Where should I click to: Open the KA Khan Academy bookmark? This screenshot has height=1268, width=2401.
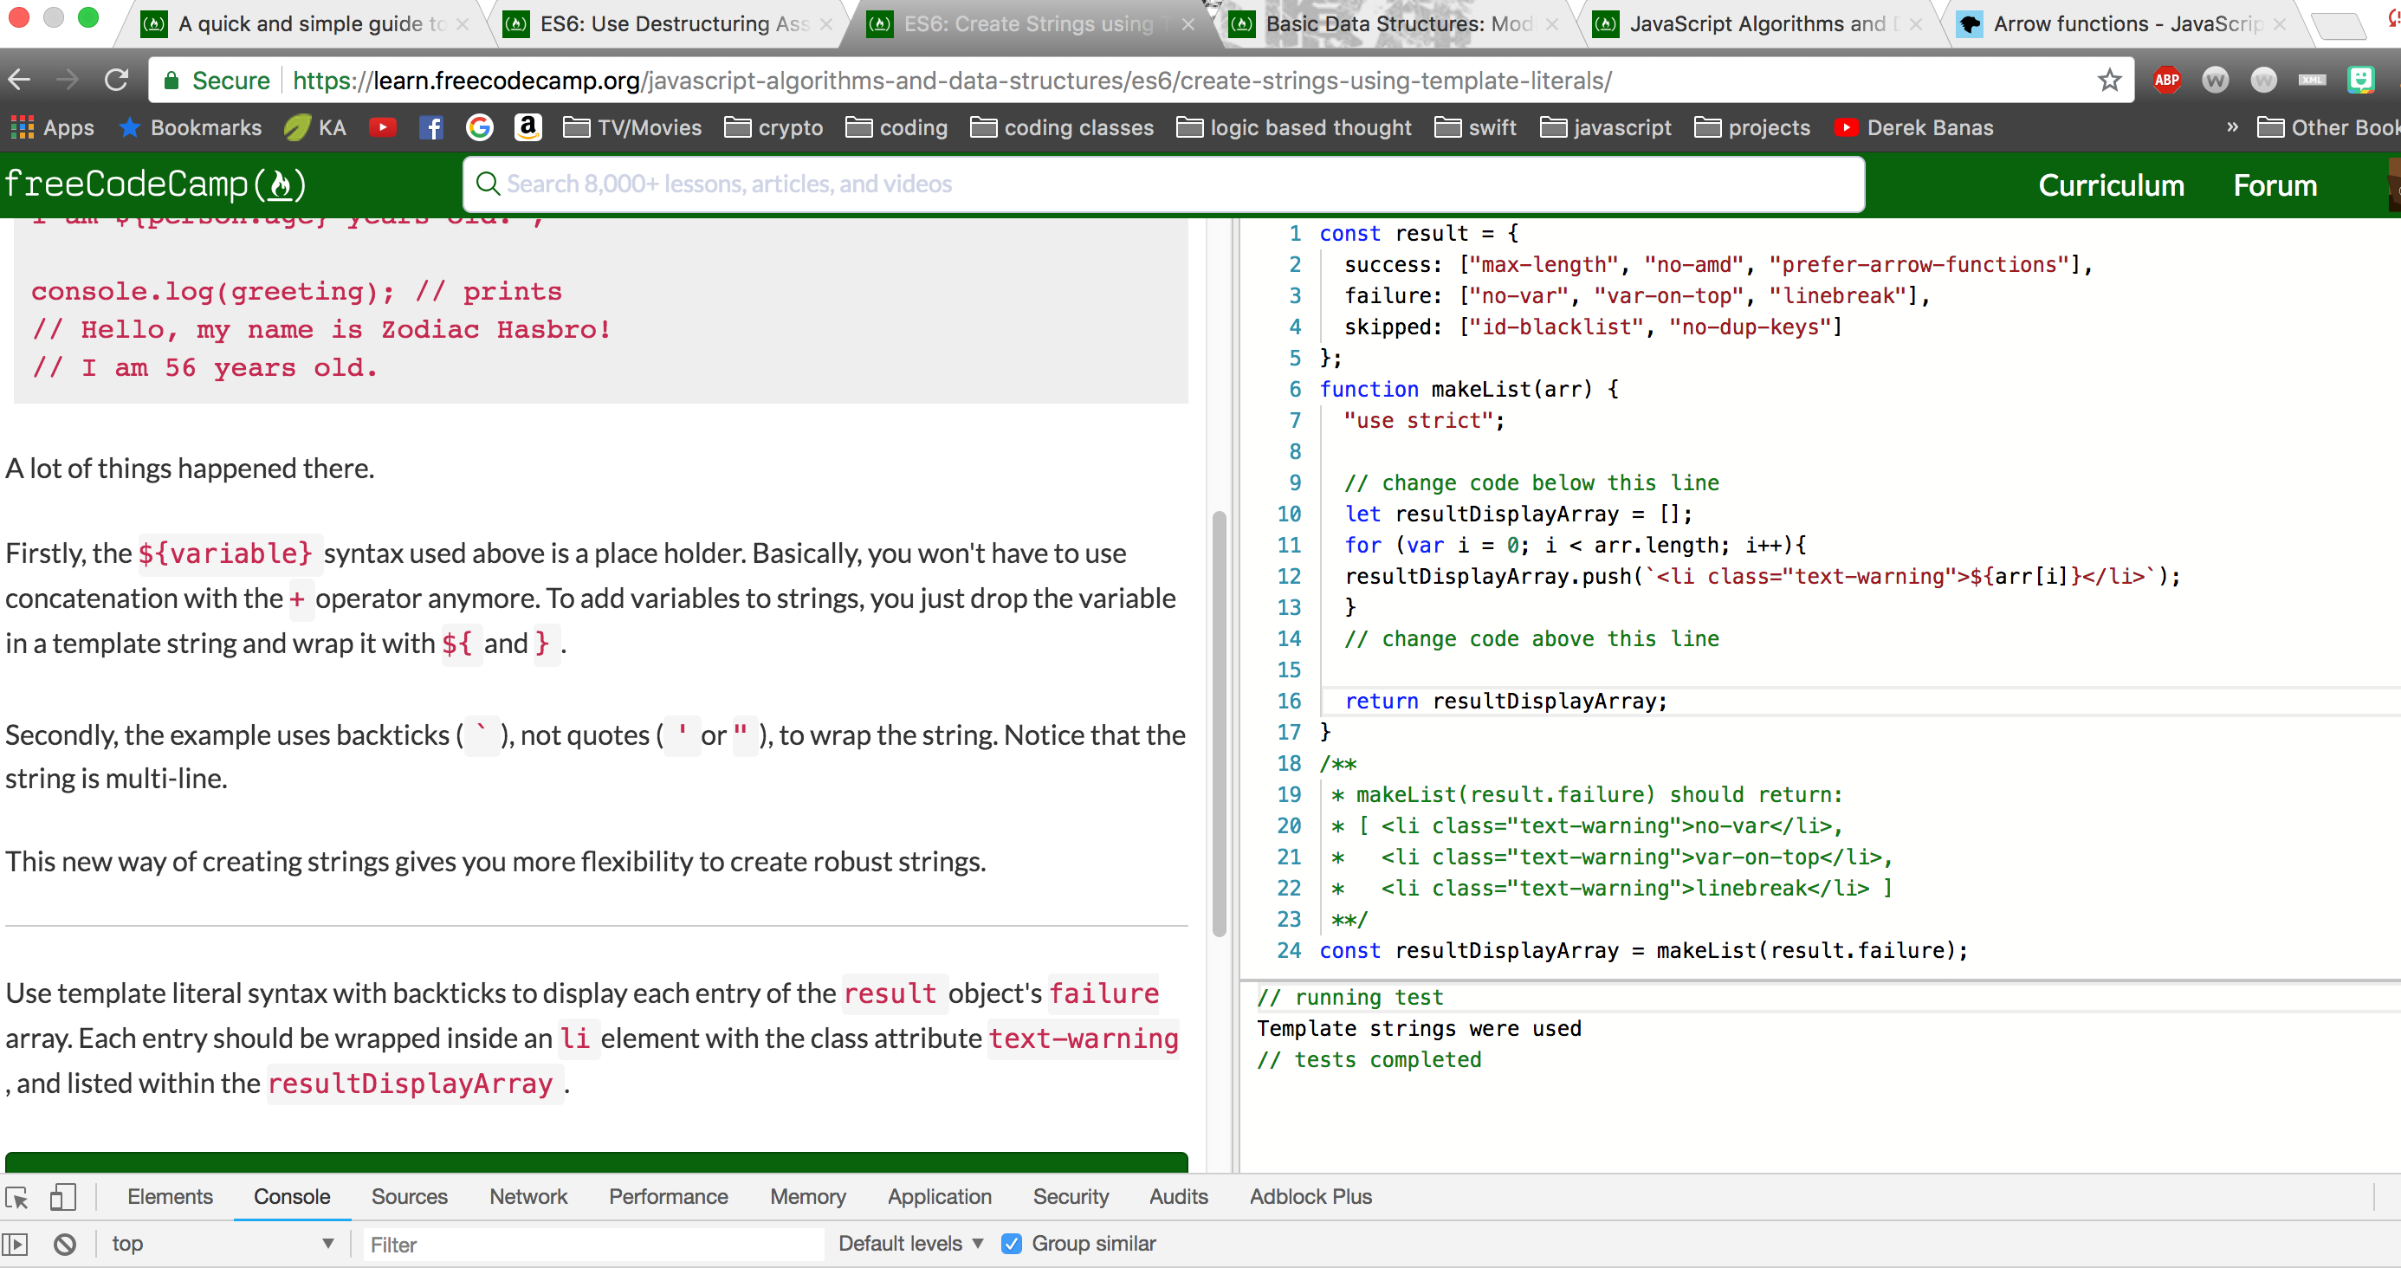click(x=315, y=127)
